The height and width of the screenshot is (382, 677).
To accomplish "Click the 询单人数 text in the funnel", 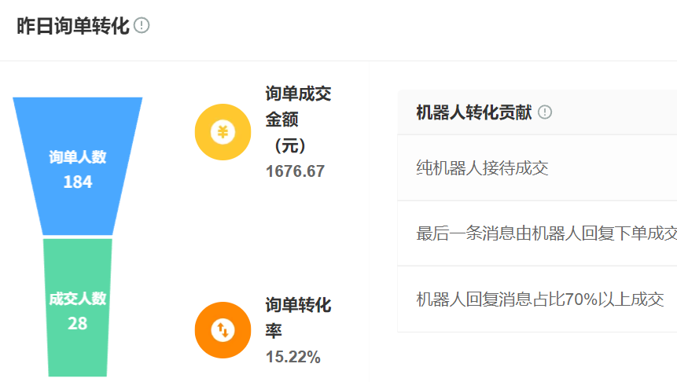I will pyautogui.click(x=77, y=157).
